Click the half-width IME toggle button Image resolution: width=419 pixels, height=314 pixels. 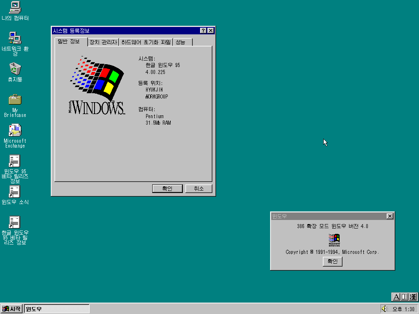coord(405,297)
